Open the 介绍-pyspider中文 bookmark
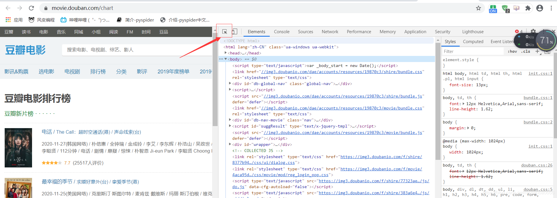Screen dimensions: 557x198 (x=185, y=20)
